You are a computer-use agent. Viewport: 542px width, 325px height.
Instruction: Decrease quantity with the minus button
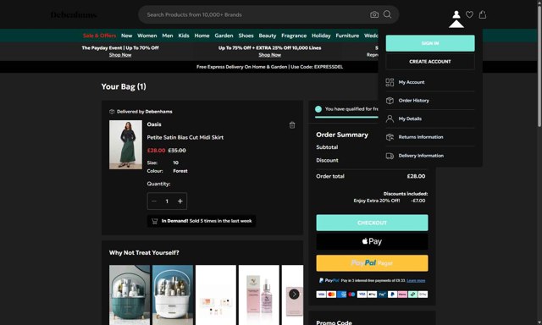[x=154, y=201]
